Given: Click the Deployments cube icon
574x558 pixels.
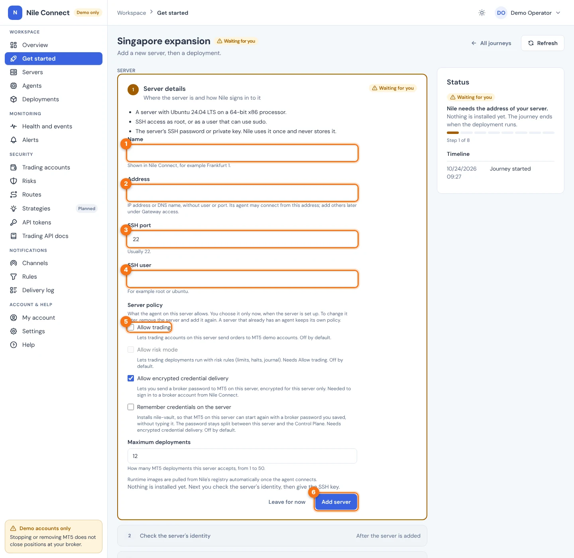Looking at the screenshot, I should pyautogui.click(x=14, y=99).
